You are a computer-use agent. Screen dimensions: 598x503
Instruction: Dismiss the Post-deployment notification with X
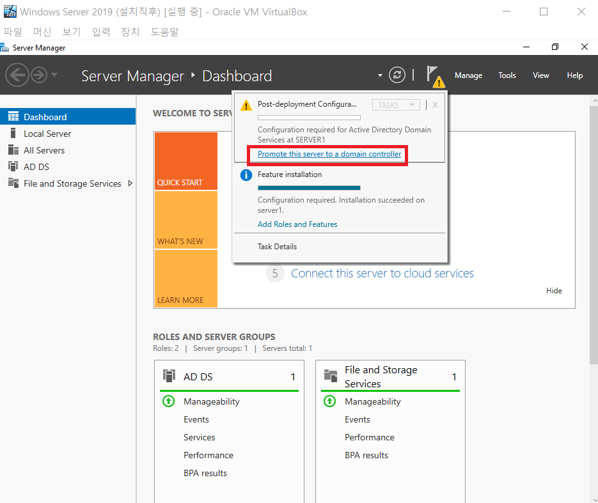point(435,105)
